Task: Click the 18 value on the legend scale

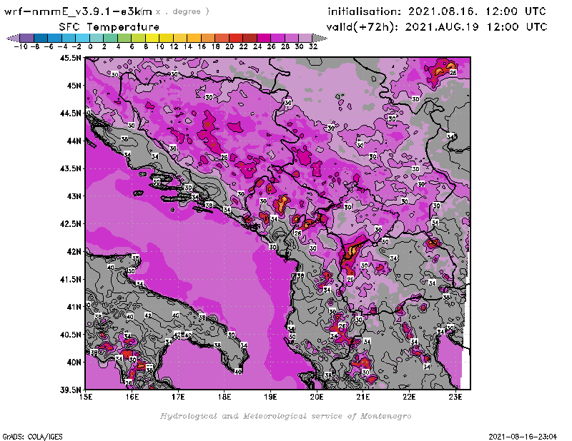Action: 216,46
